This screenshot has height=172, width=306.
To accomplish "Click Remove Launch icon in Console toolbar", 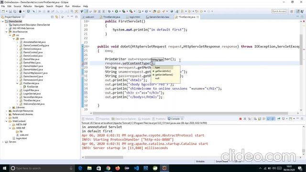I will (x=245, y=119).
